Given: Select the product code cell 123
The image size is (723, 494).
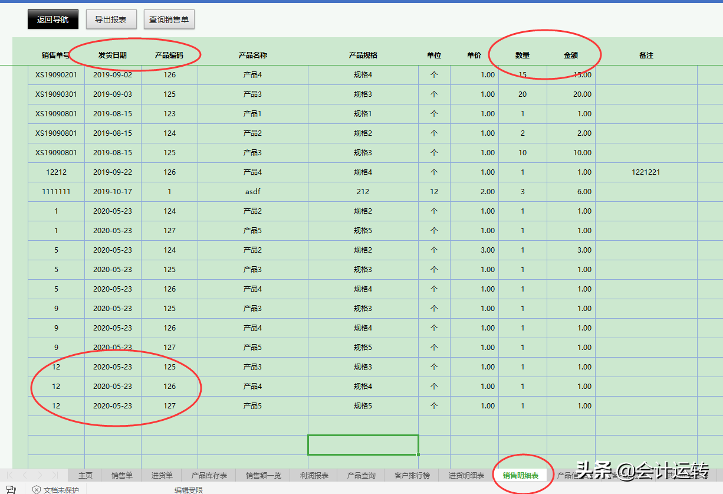Looking at the screenshot, I should pos(169,114).
